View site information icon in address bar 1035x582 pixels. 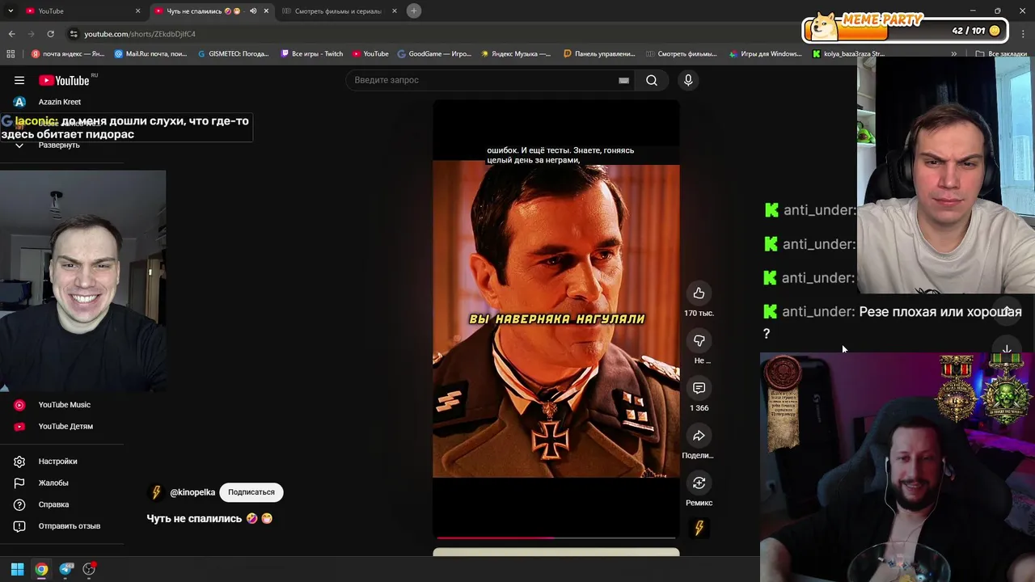(x=74, y=34)
